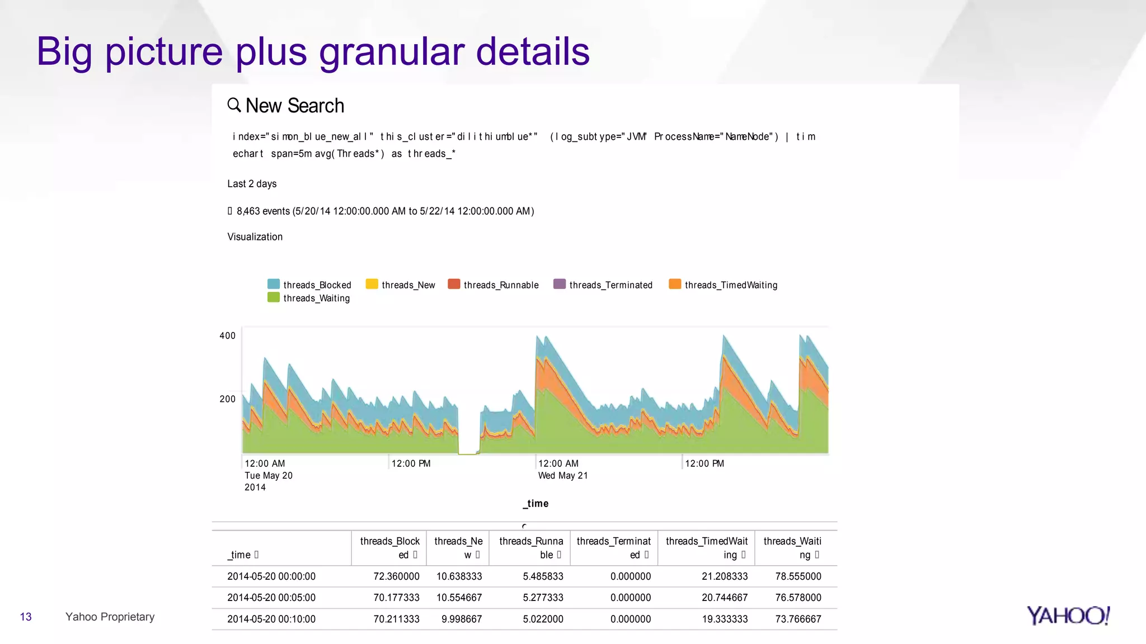Click the 5.022000 threads_Runnable value
Screen dimensions: 1146x644
pos(543,619)
